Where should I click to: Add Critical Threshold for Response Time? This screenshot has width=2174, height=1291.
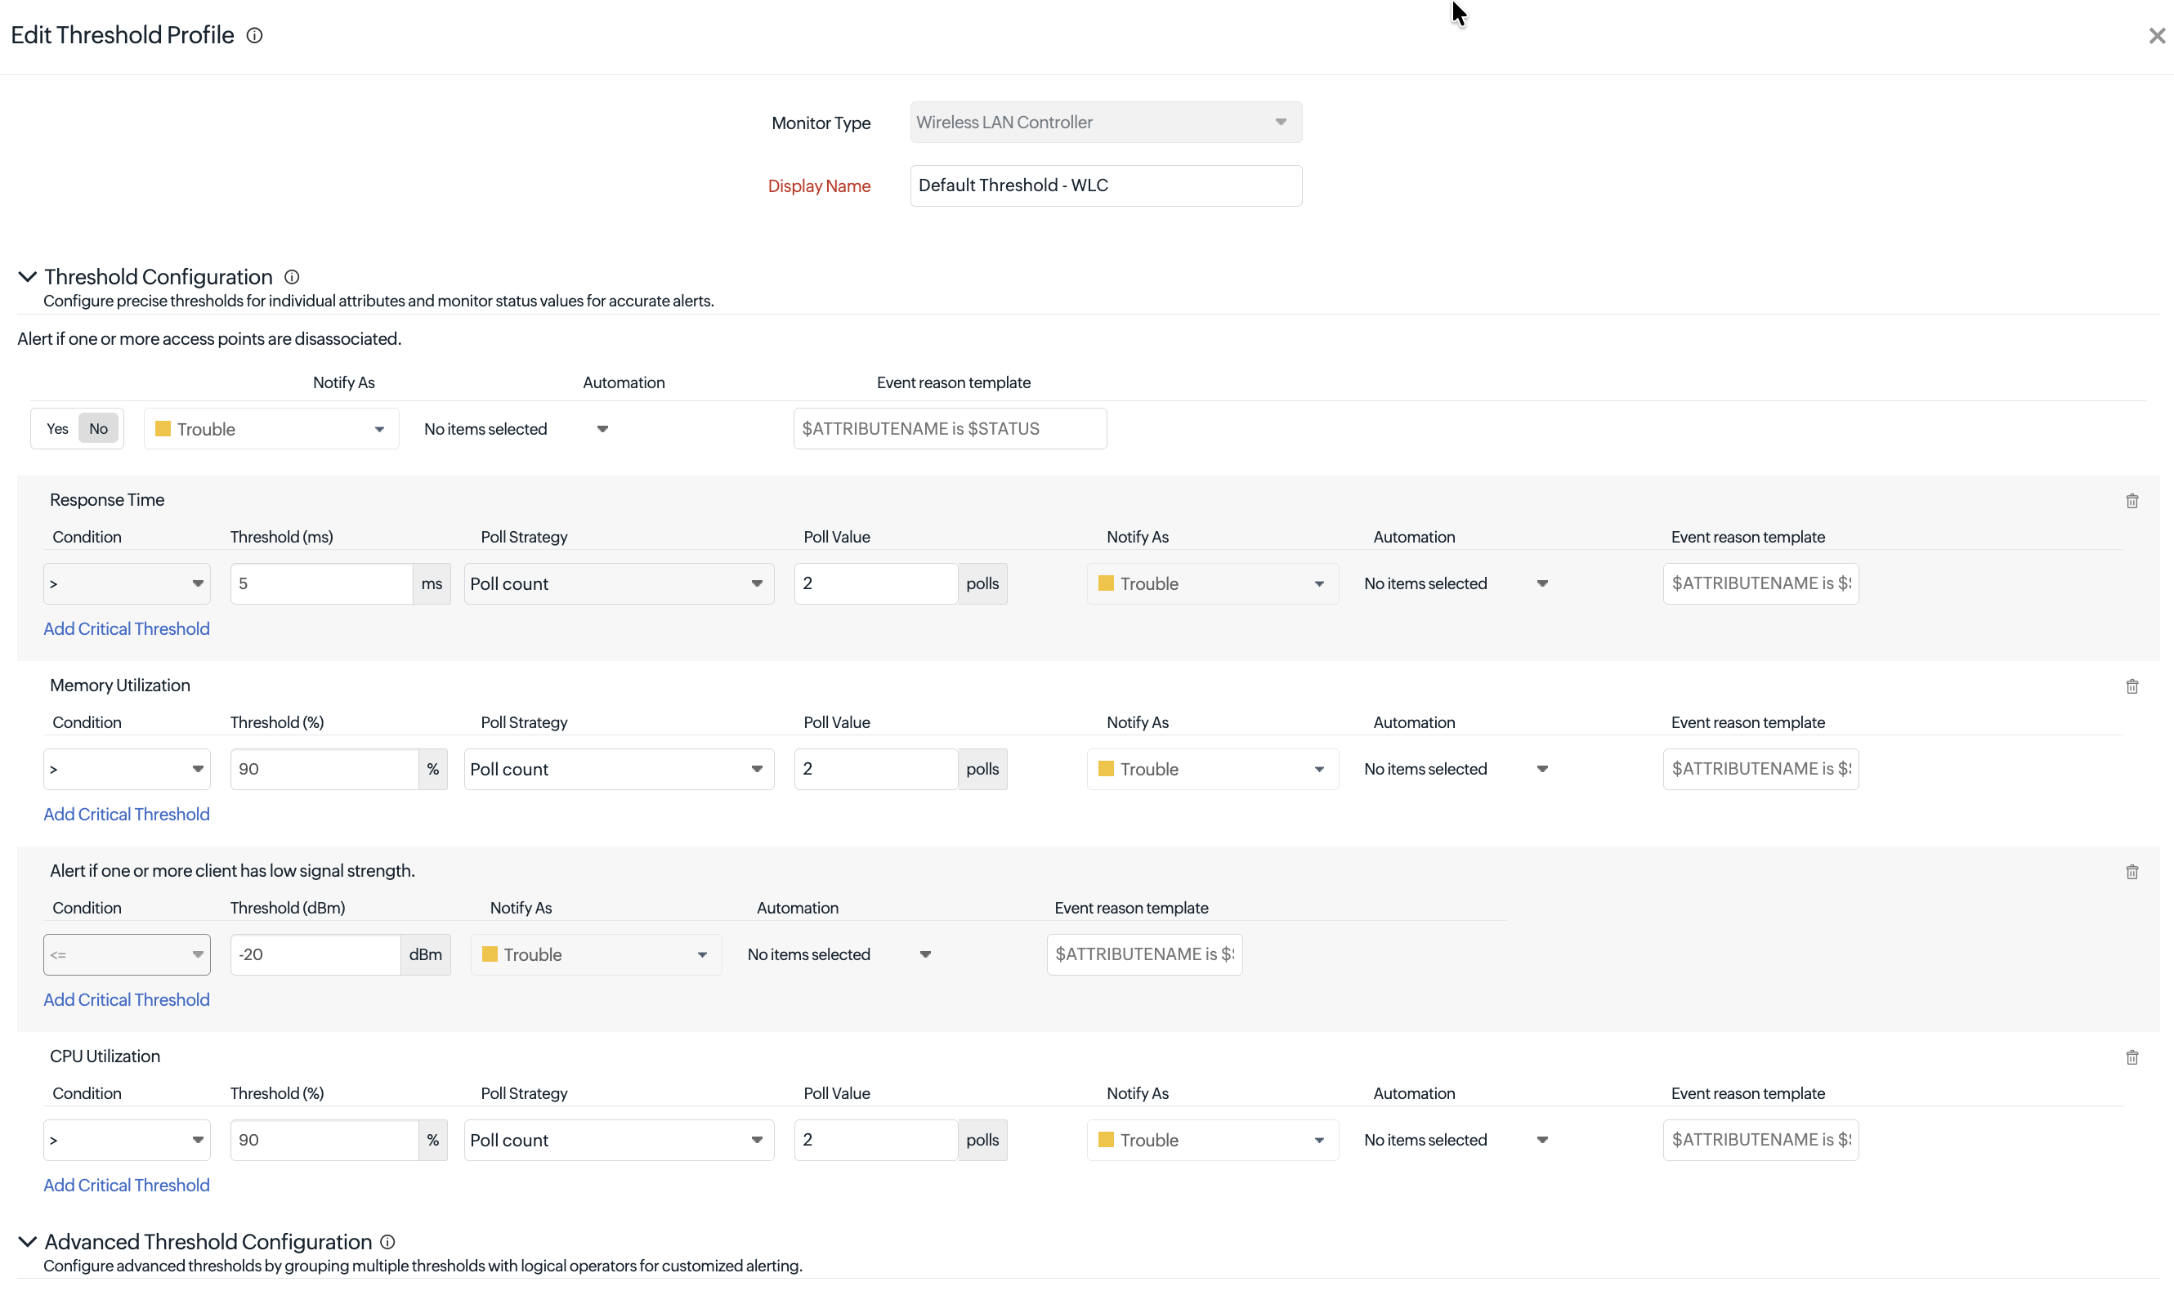tap(127, 629)
